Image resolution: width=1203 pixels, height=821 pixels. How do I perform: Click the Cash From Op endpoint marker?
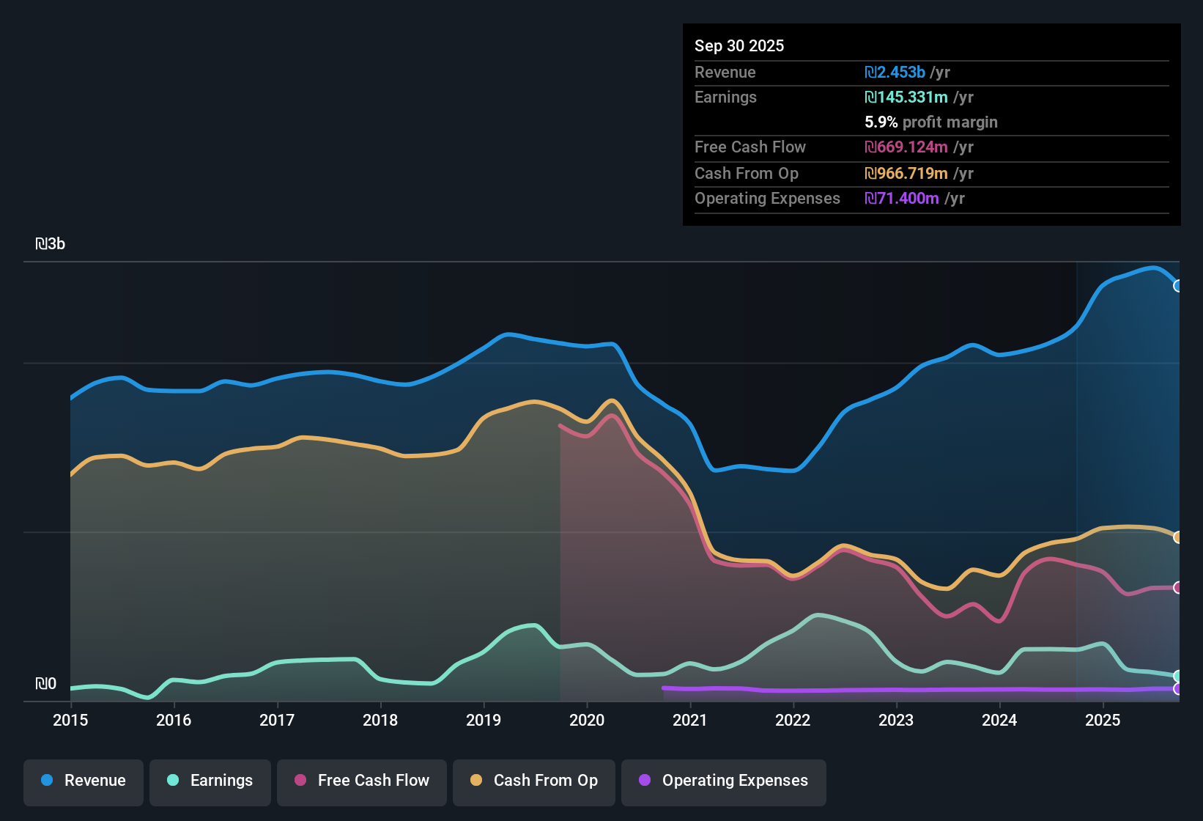pos(1177,537)
